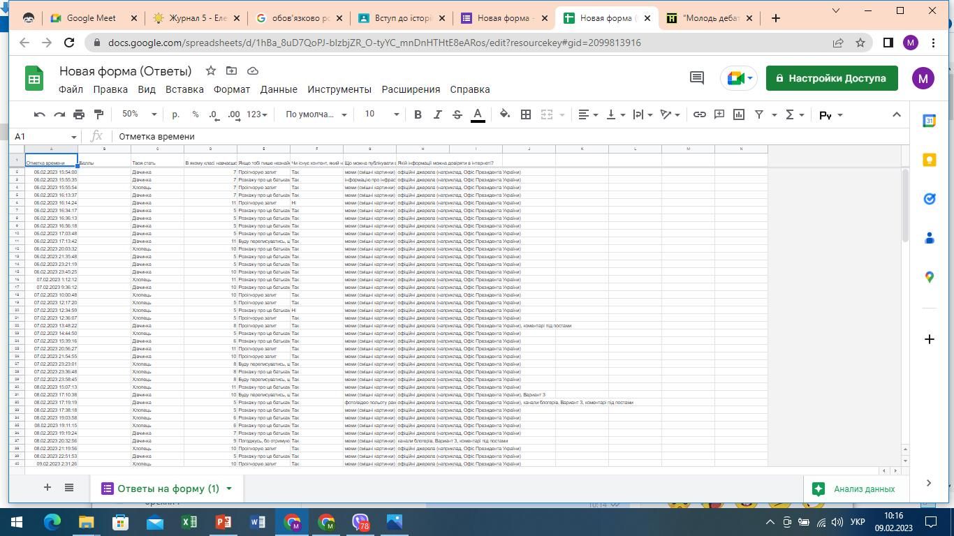Expand the font family dropdown
Viewport: 954px width, 536px height.
click(x=316, y=114)
